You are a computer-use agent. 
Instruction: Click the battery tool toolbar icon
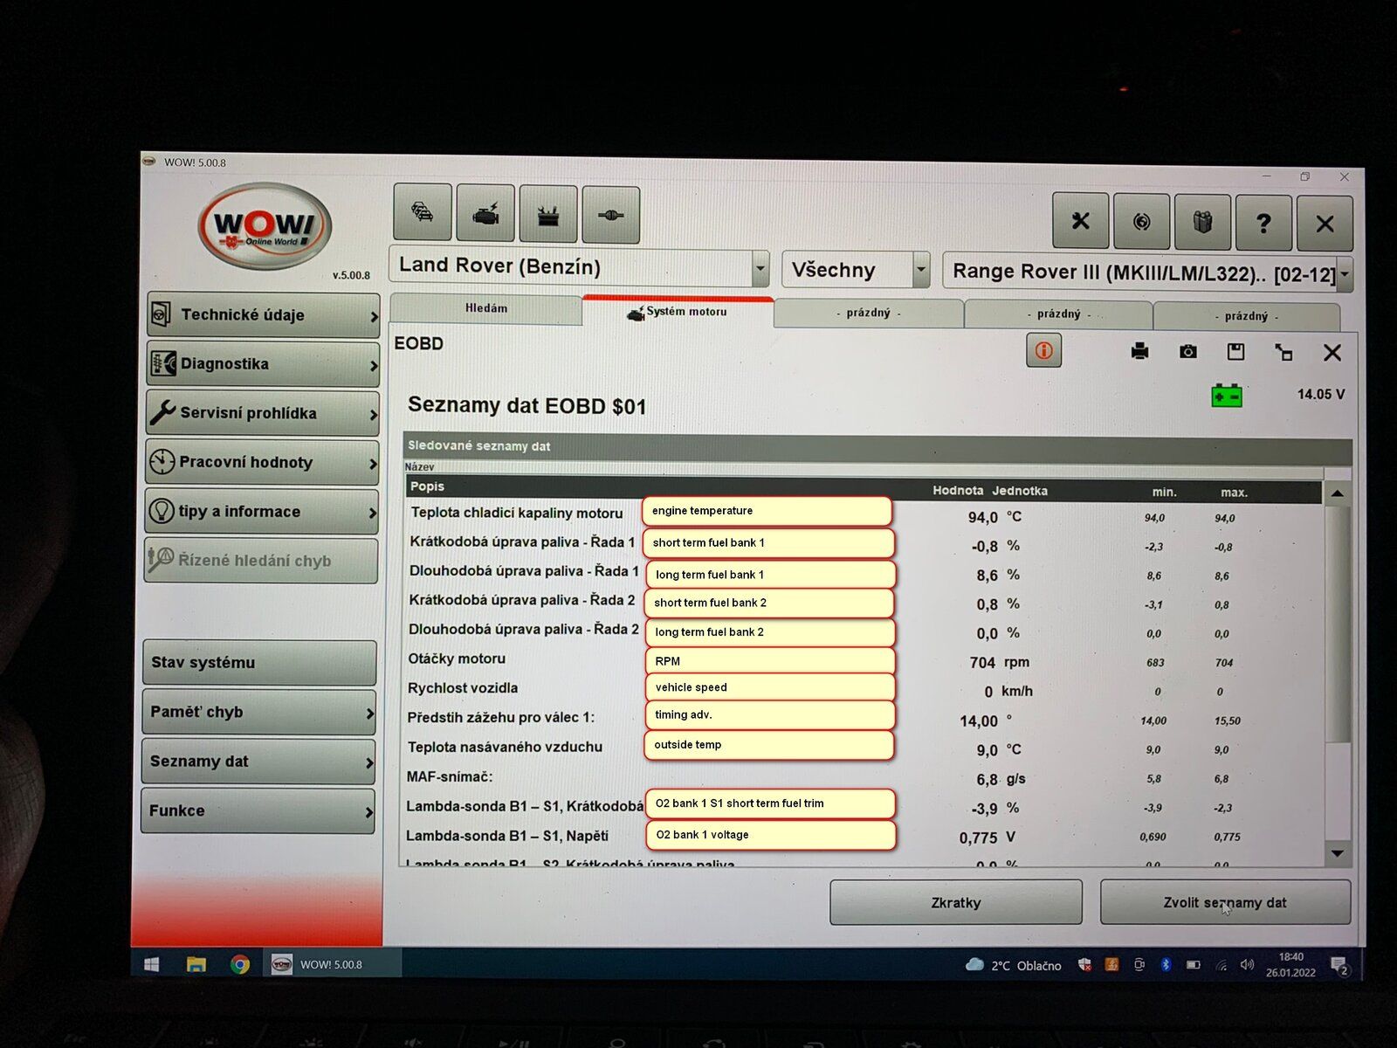coord(548,214)
